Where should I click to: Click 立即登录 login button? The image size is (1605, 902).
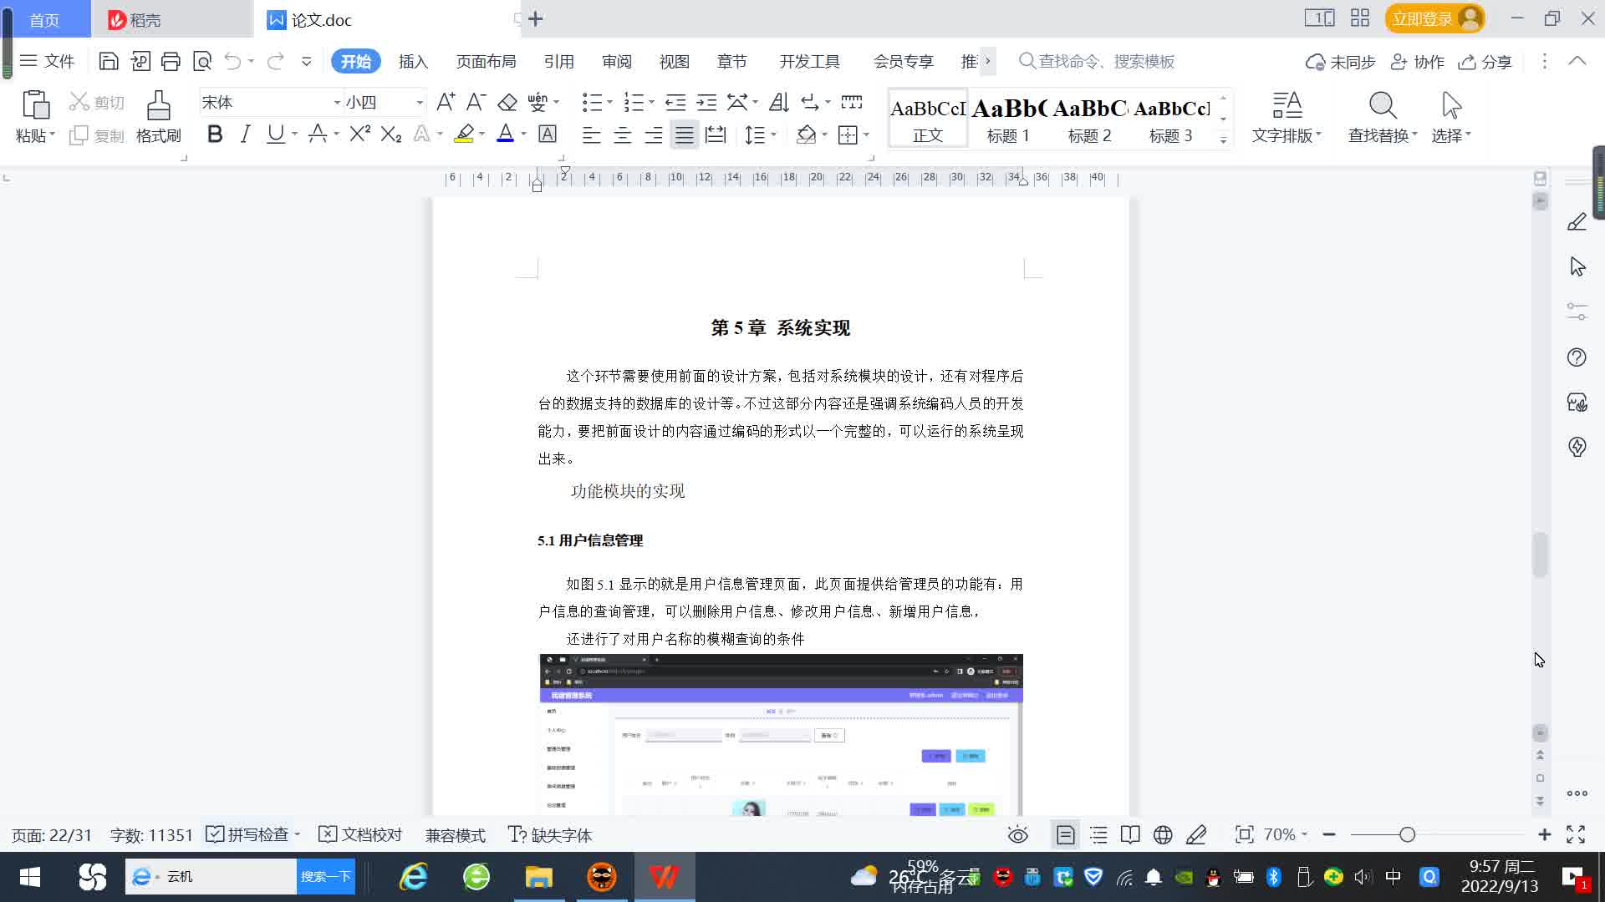point(1434,18)
